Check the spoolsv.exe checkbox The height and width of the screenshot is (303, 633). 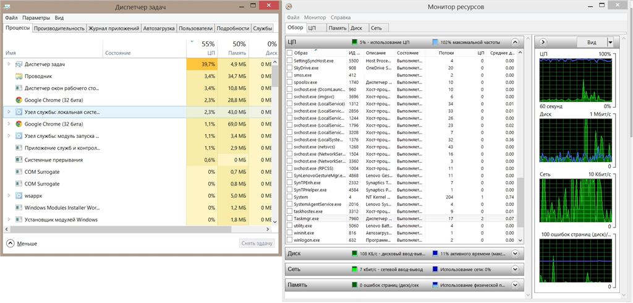289,82
